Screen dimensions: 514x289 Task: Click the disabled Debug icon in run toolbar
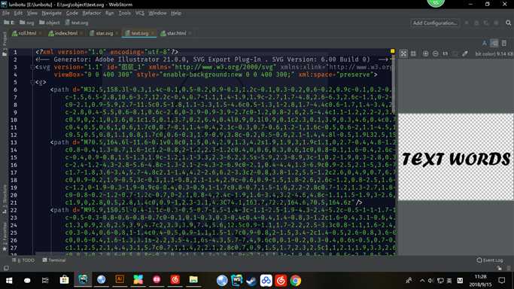(x=476, y=23)
